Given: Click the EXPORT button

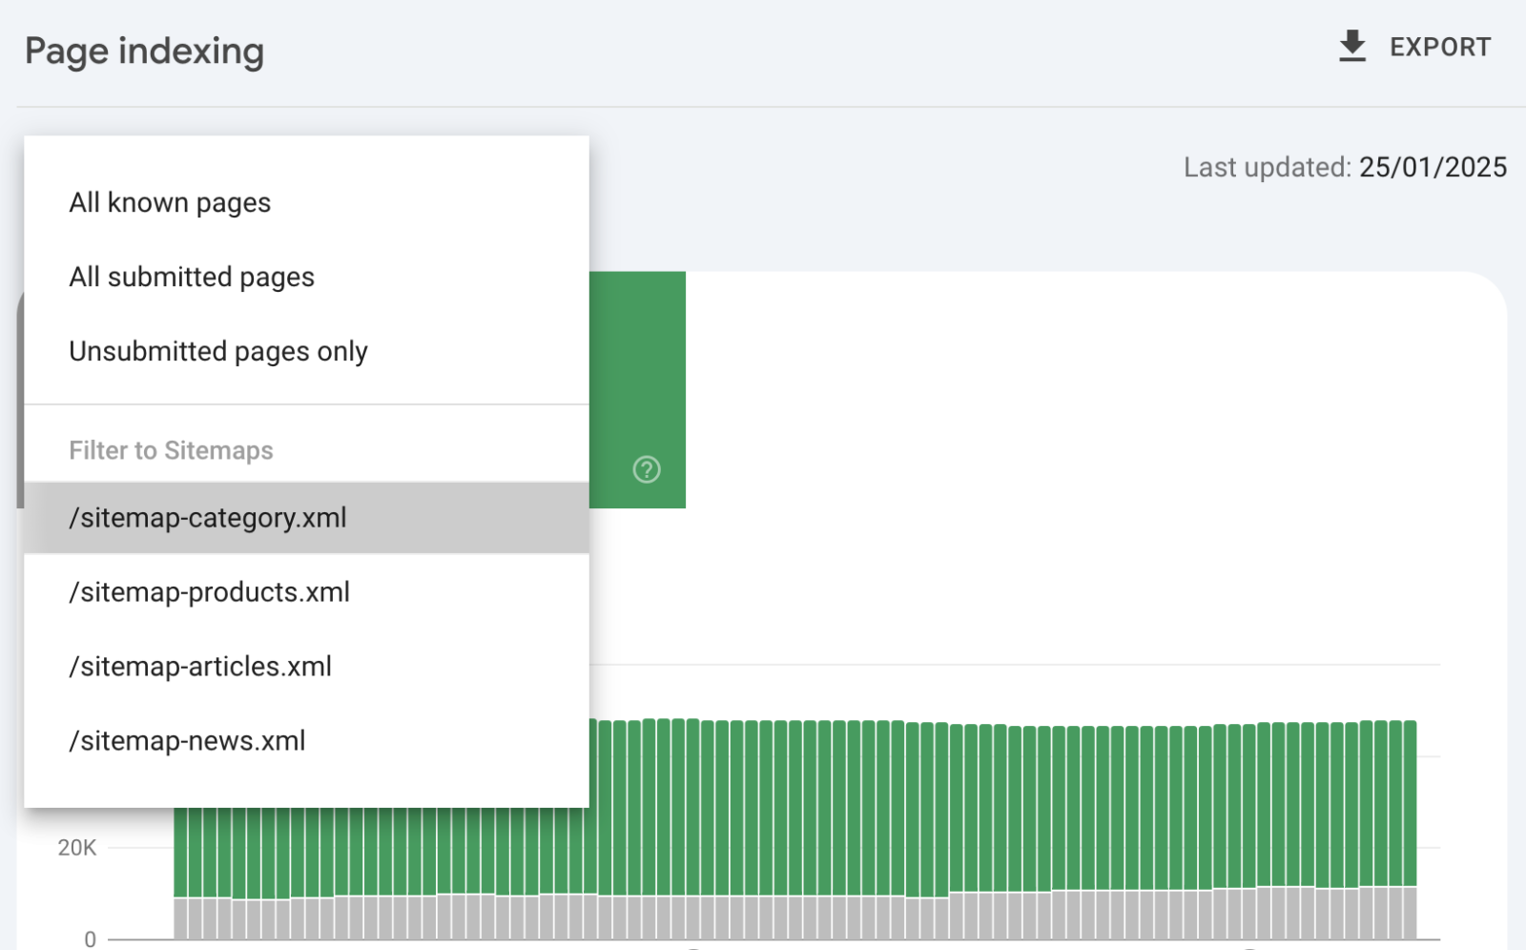Looking at the screenshot, I should pos(1440,46).
